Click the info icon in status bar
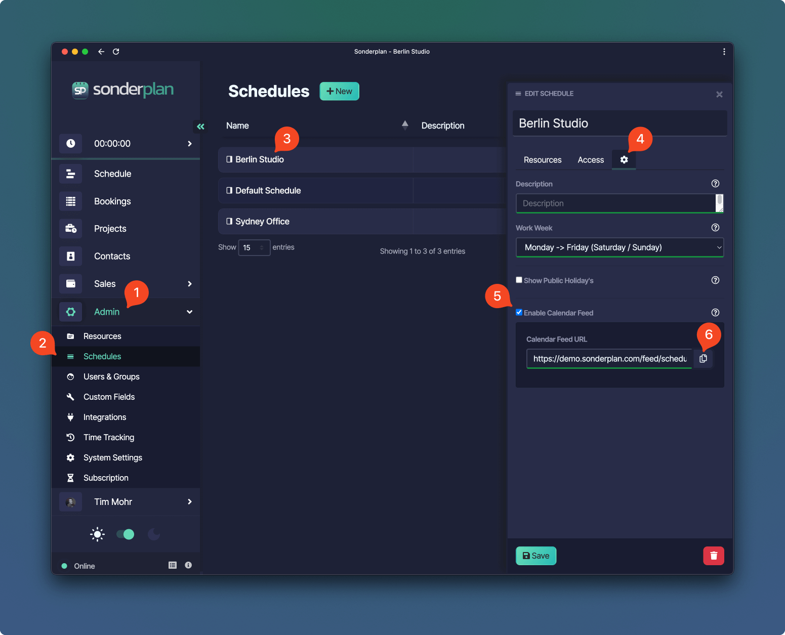This screenshot has height=635, width=785. tap(188, 565)
